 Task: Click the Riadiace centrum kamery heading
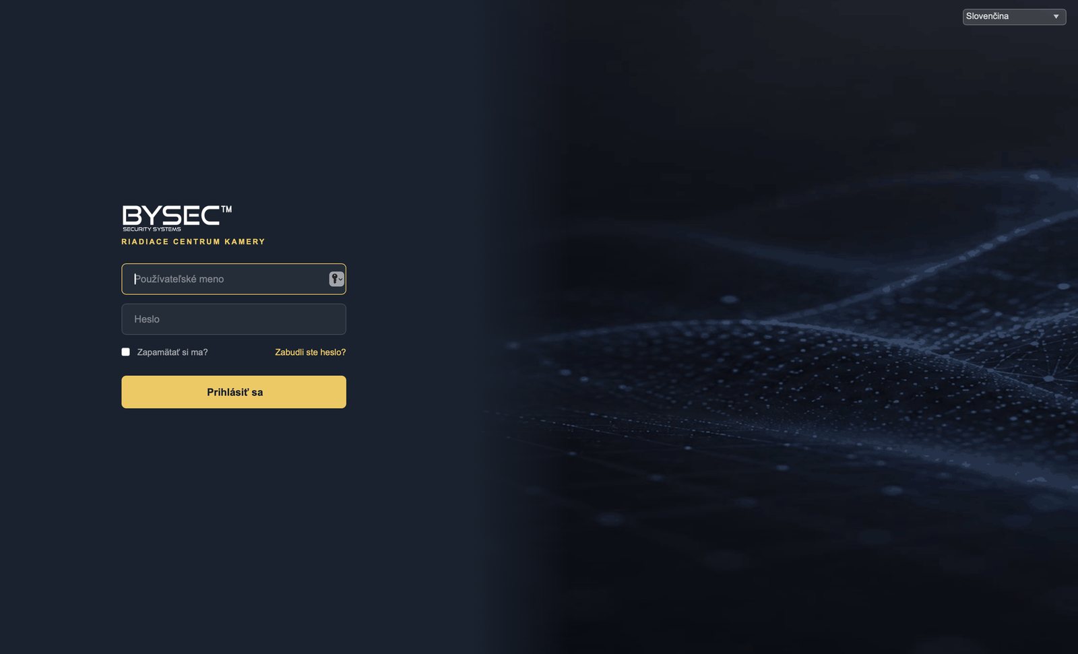[x=193, y=242]
